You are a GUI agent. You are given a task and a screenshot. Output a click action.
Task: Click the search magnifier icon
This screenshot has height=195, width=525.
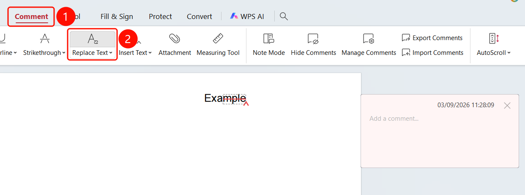tap(284, 16)
